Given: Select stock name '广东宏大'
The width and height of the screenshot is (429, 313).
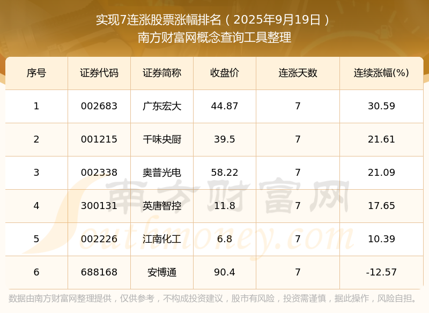Looking at the screenshot, I should [162, 106].
